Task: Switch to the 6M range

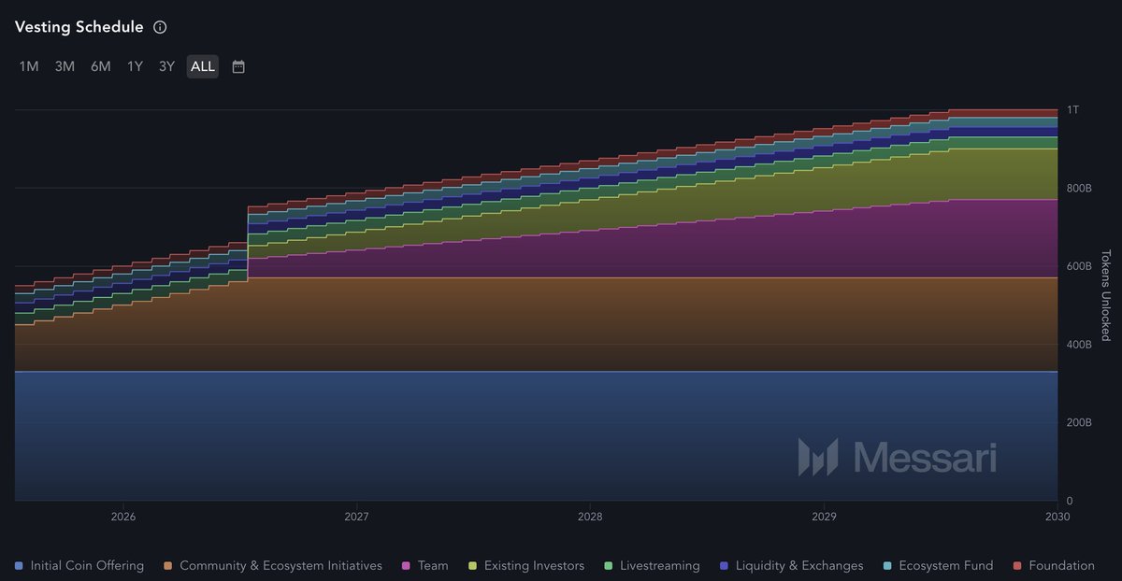Action: (x=101, y=66)
